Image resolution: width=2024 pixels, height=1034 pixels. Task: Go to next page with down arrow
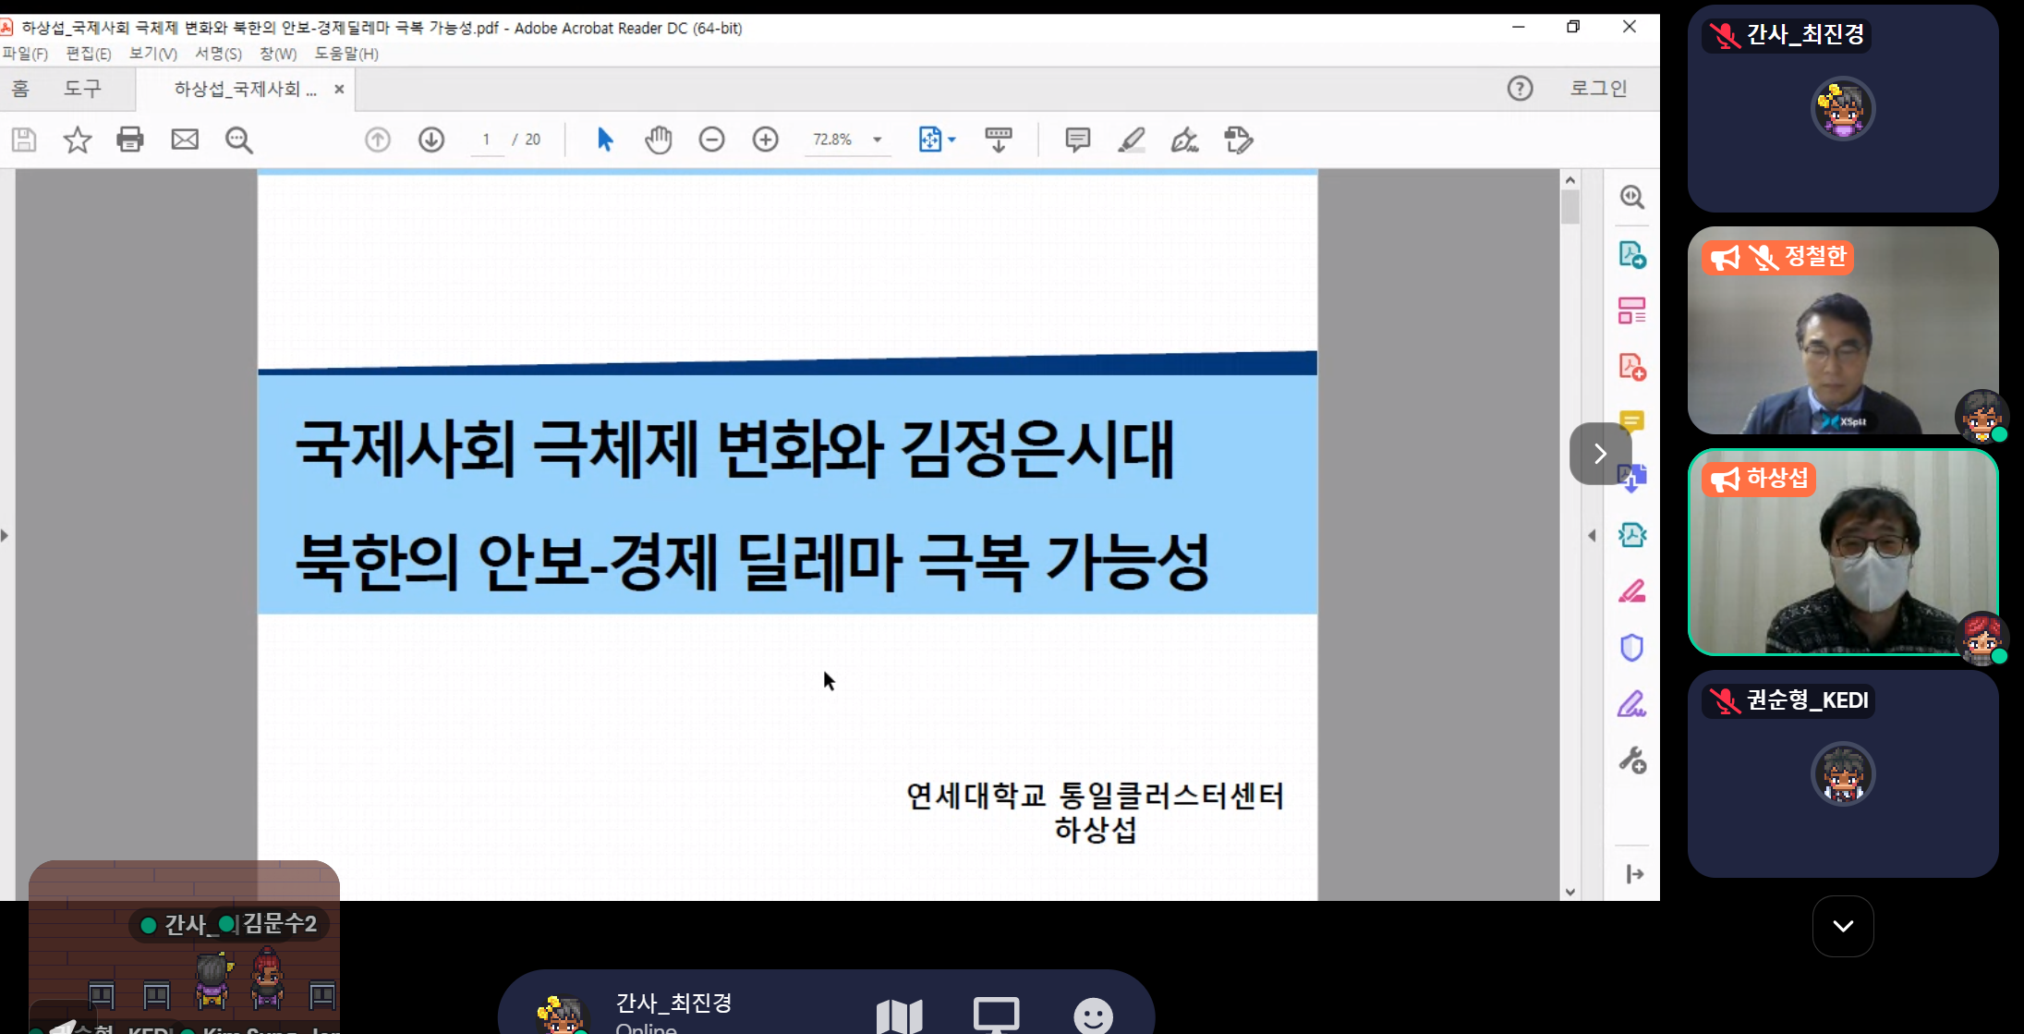point(431,140)
